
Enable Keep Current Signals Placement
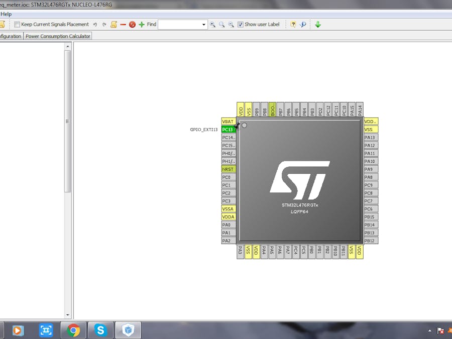(x=17, y=24)
